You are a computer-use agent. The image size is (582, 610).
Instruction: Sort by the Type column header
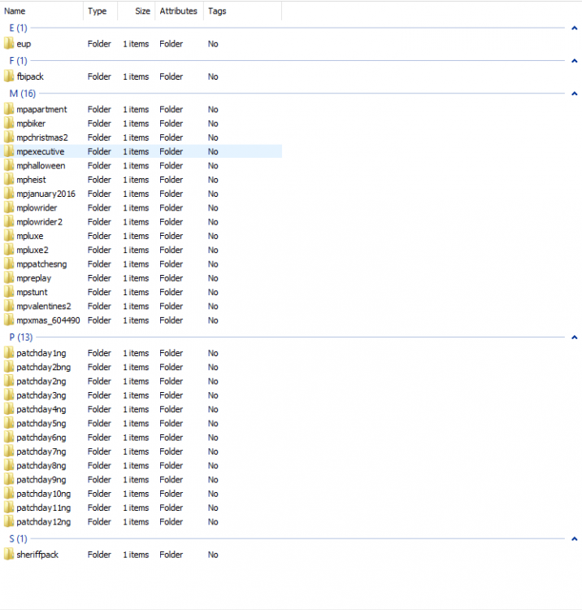pos(98,11)
